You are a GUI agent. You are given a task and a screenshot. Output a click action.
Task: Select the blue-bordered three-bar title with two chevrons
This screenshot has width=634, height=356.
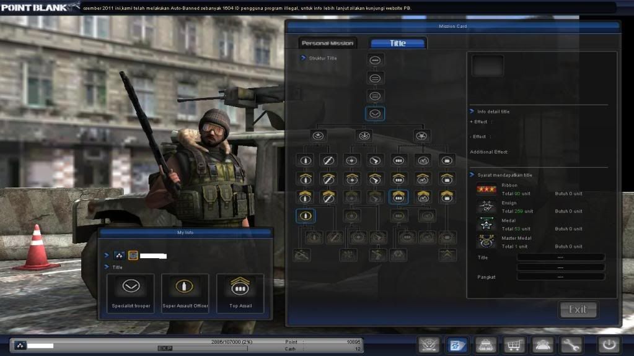tap(398, 197)
